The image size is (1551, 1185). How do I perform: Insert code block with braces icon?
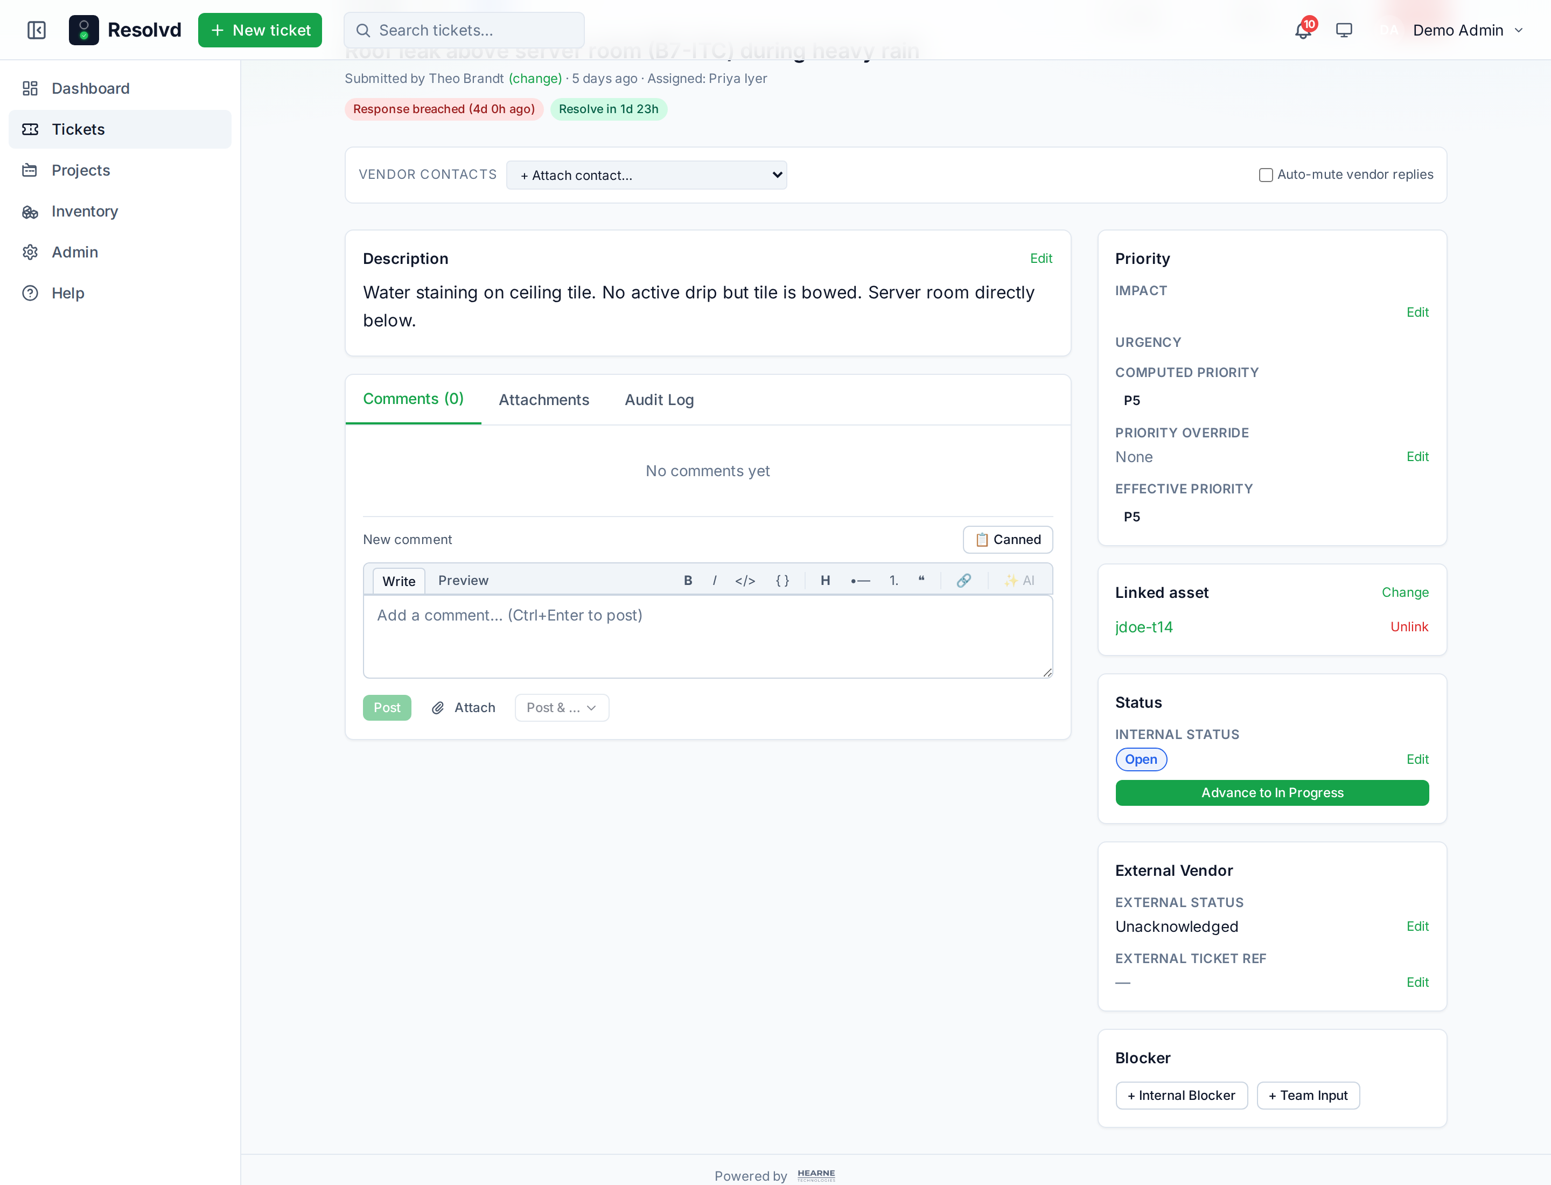[x=782, y=581]
